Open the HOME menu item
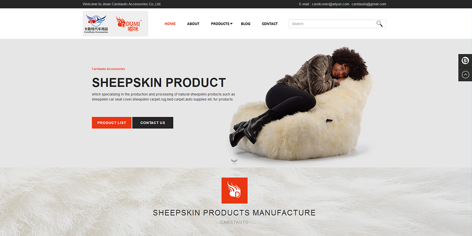The width and height of the screenshot is (472, 236). [x=170, y=24]
